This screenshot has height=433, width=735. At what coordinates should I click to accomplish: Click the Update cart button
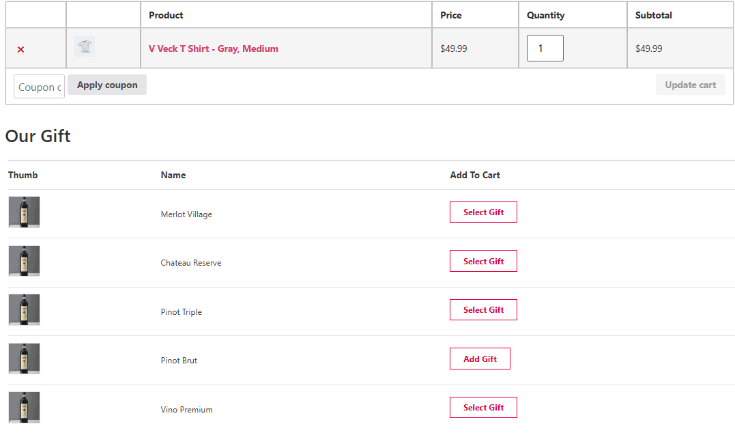coord(690,85)
